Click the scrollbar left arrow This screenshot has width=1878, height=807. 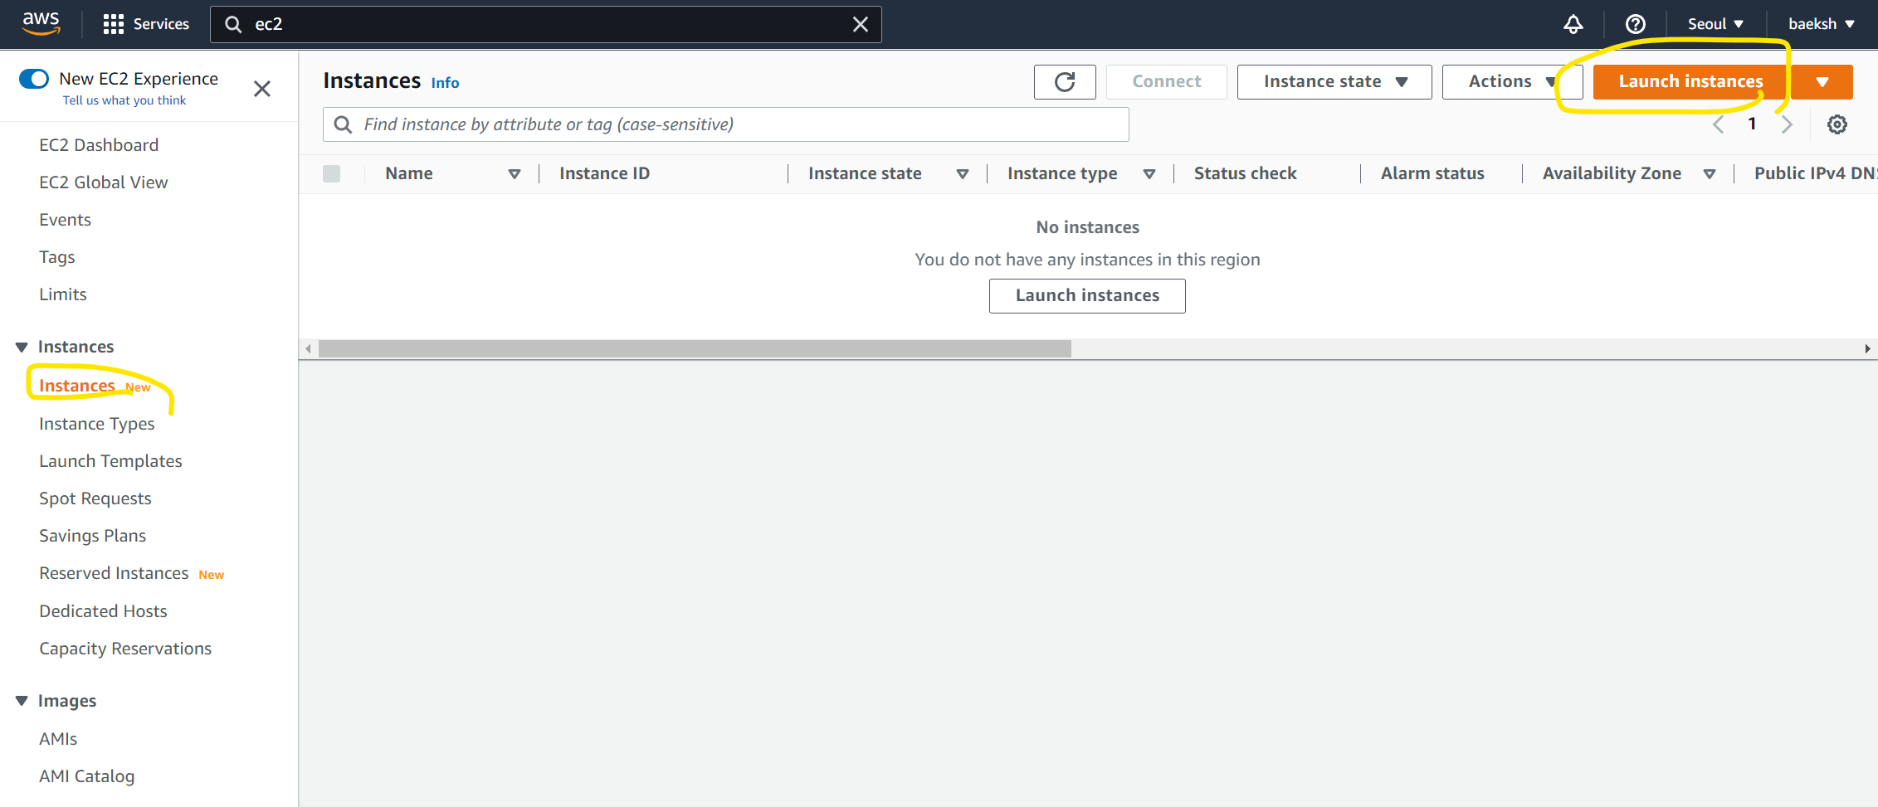click(309, 349)
